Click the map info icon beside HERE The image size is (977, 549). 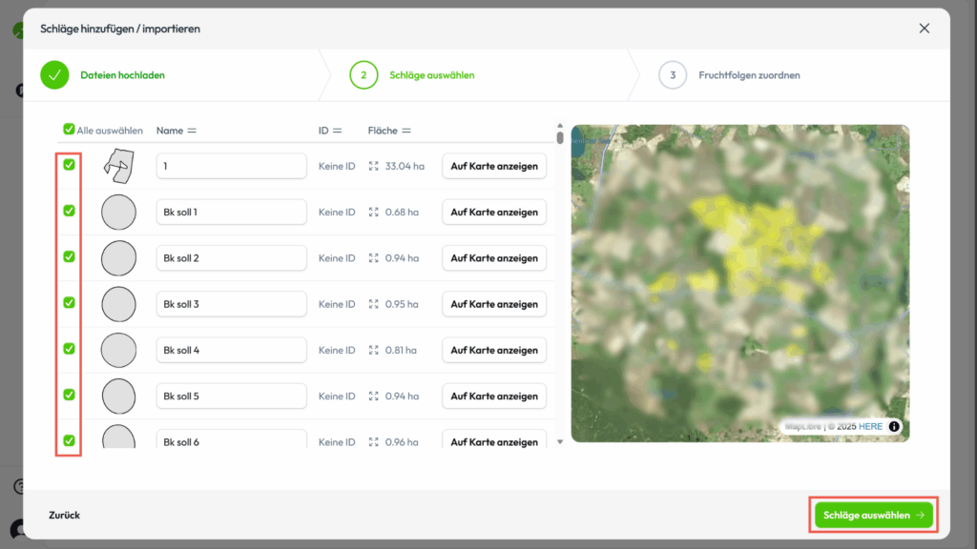pyautogui.click(x=894, y=426)
